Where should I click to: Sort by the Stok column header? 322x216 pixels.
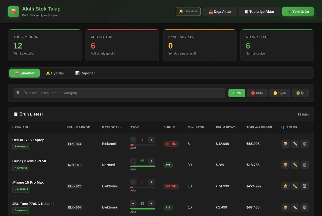[x=136, y=127]
